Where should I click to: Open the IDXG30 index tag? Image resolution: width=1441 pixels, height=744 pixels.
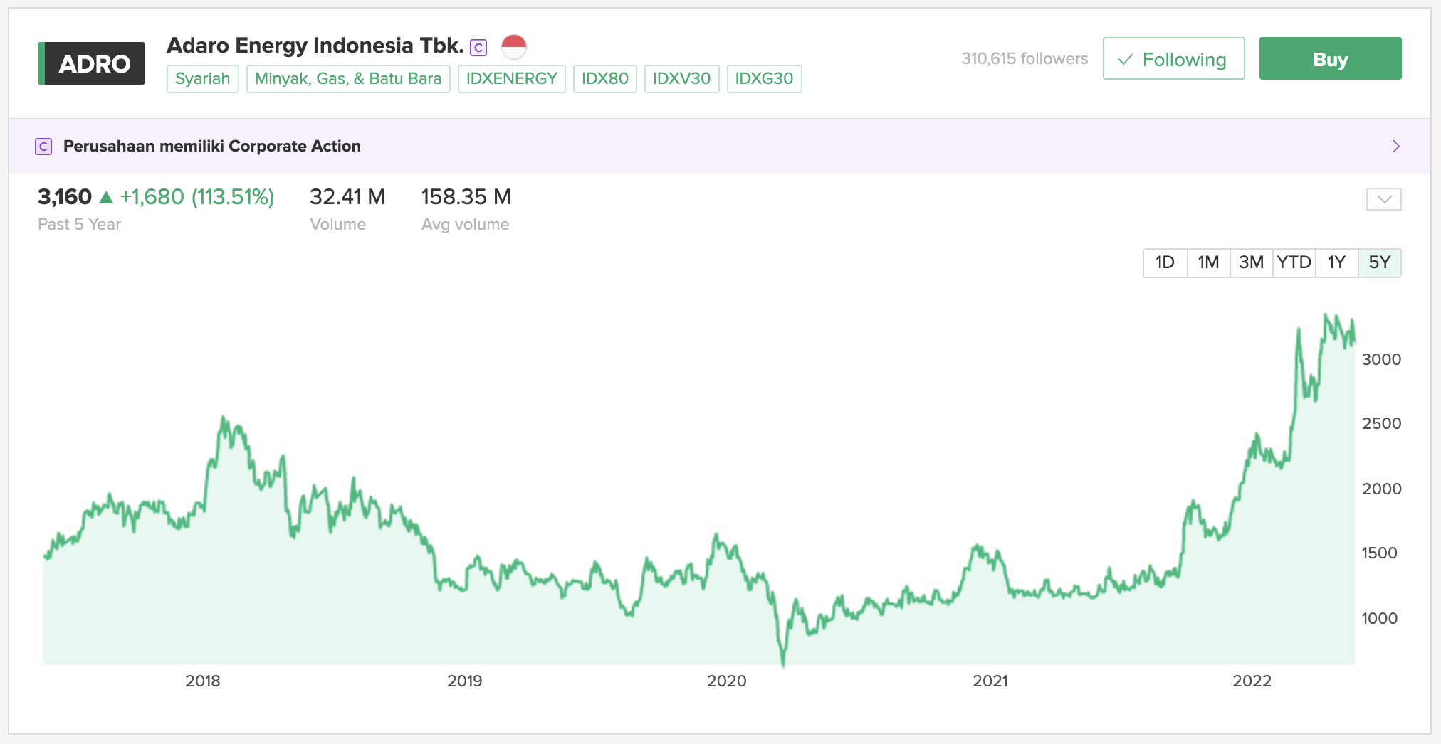pos(765,79)
